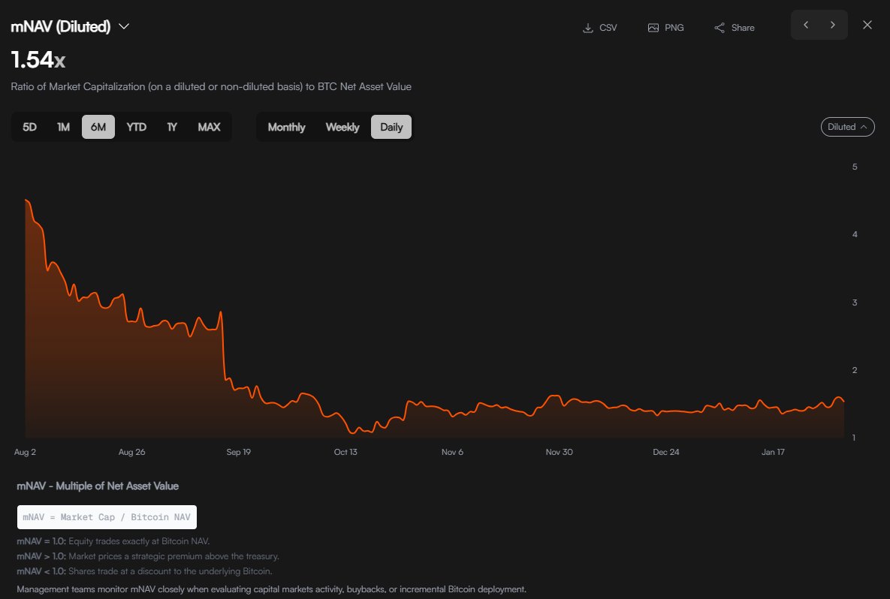Image resolution: width=890 pixels, height=599 pixels.
Task: Switch to 1Y time range
Action: pyautogui.click(x=172, y=127)
